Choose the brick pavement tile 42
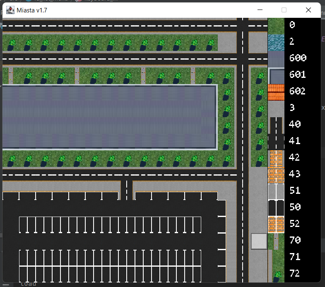The height and width of the screenshot is (287, 325). click(x=276, y=158)
